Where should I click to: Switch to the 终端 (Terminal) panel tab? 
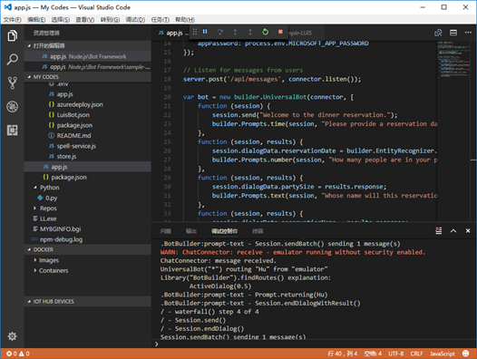[x=258, y=231]
